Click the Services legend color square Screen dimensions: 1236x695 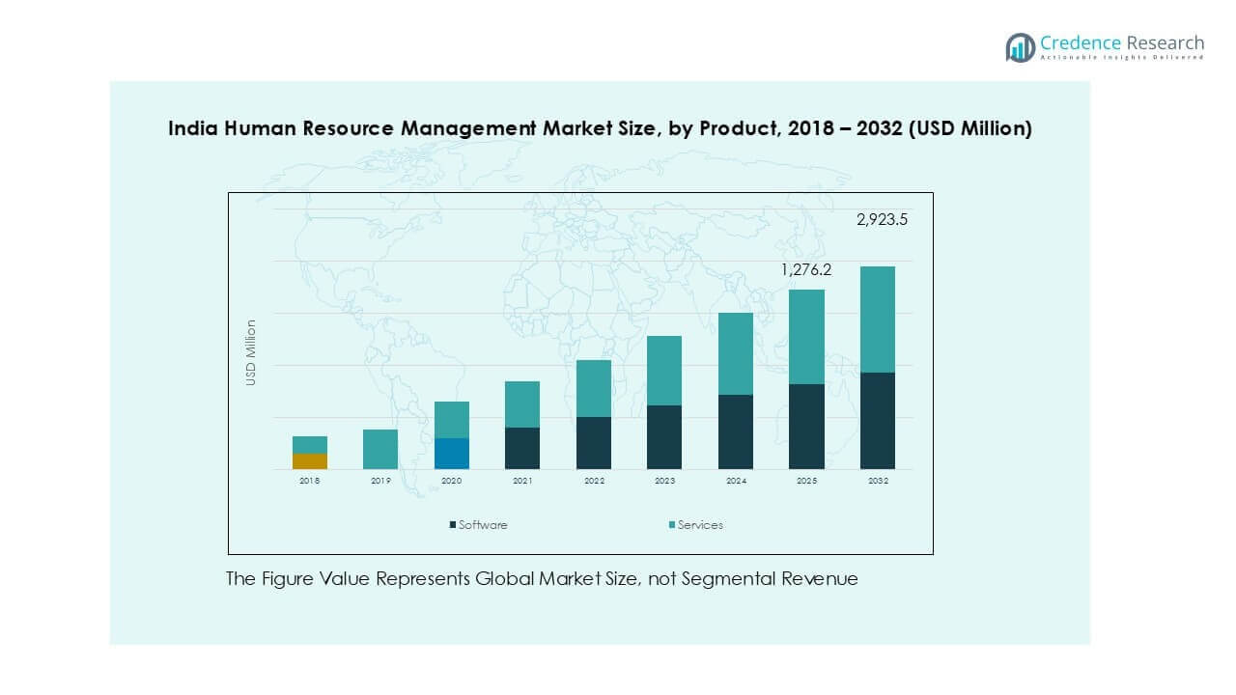[x=671, y=525]
